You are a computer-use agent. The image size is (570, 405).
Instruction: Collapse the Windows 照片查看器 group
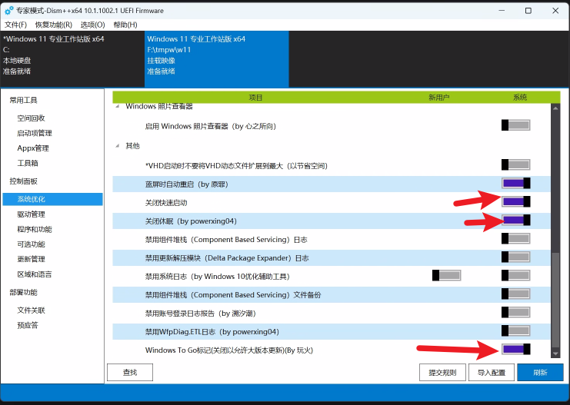118,107
